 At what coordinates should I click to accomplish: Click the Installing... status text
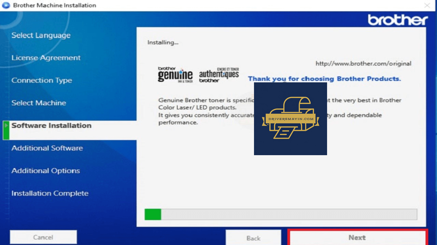tap(163, 43)
